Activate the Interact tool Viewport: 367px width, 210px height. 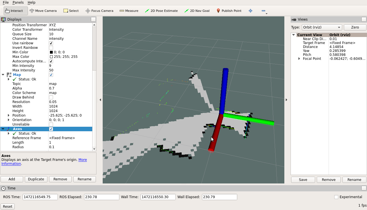[x=16, y=11]
